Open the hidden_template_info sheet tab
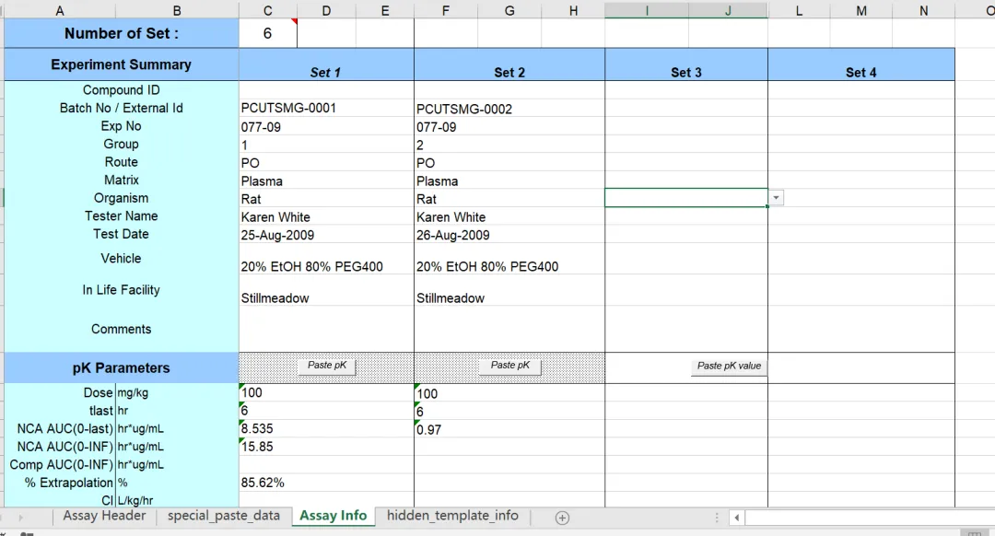Viewport: 995px width, 536px height. (452, 516)
